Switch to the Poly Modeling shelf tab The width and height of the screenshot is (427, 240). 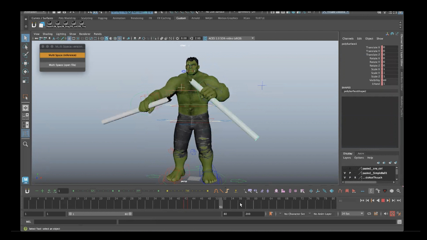click(x=67, y=18)
